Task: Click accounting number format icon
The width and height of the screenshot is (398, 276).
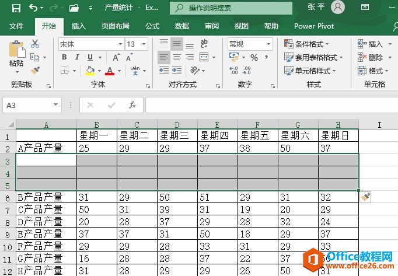Action: (234, 57)
